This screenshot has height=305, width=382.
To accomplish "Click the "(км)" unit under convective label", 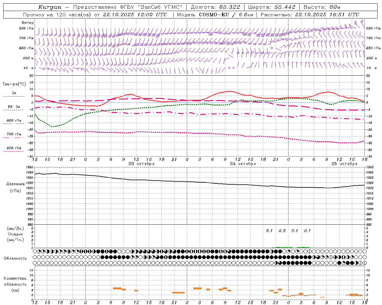I will click(x=16, y=290).
